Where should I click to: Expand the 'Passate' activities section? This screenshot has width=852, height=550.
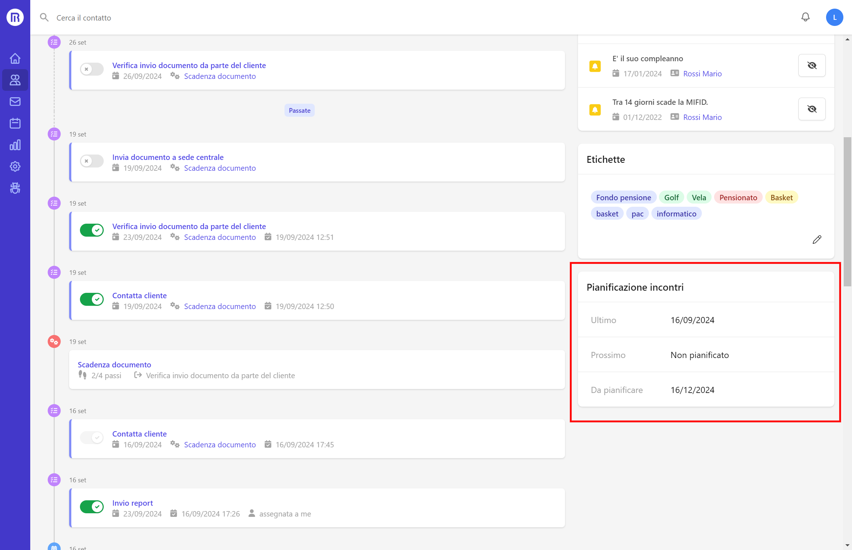point(299,110)
